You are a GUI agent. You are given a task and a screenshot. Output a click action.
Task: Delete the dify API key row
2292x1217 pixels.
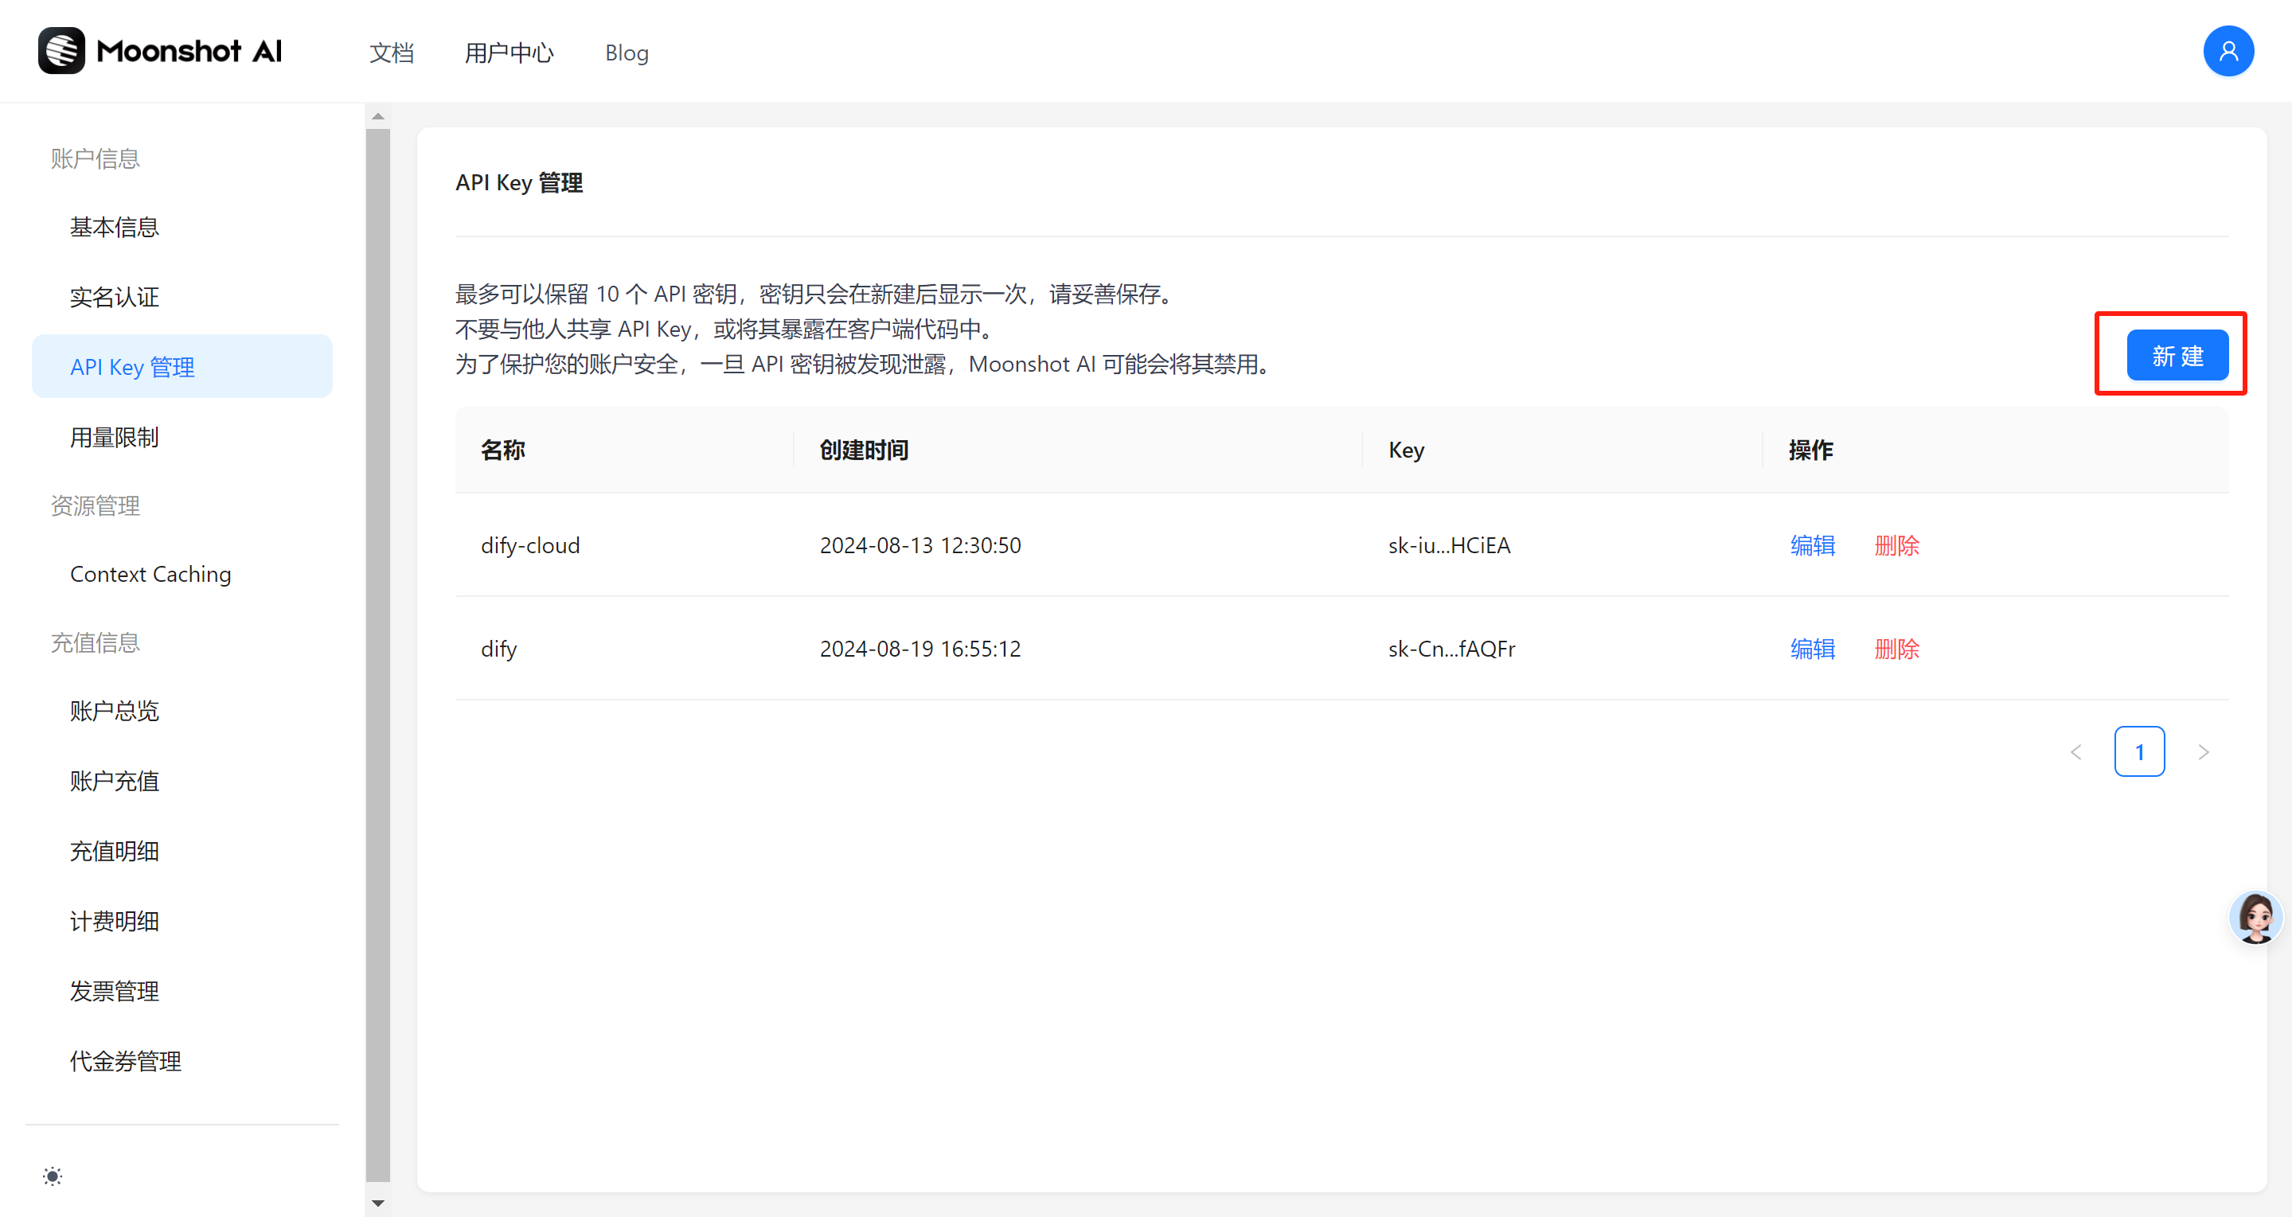point(1896,649)
